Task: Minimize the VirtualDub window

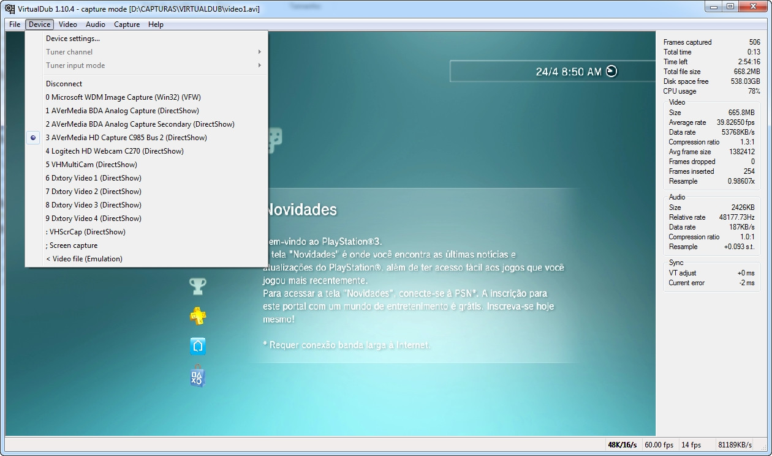Action: click(713, 7)
